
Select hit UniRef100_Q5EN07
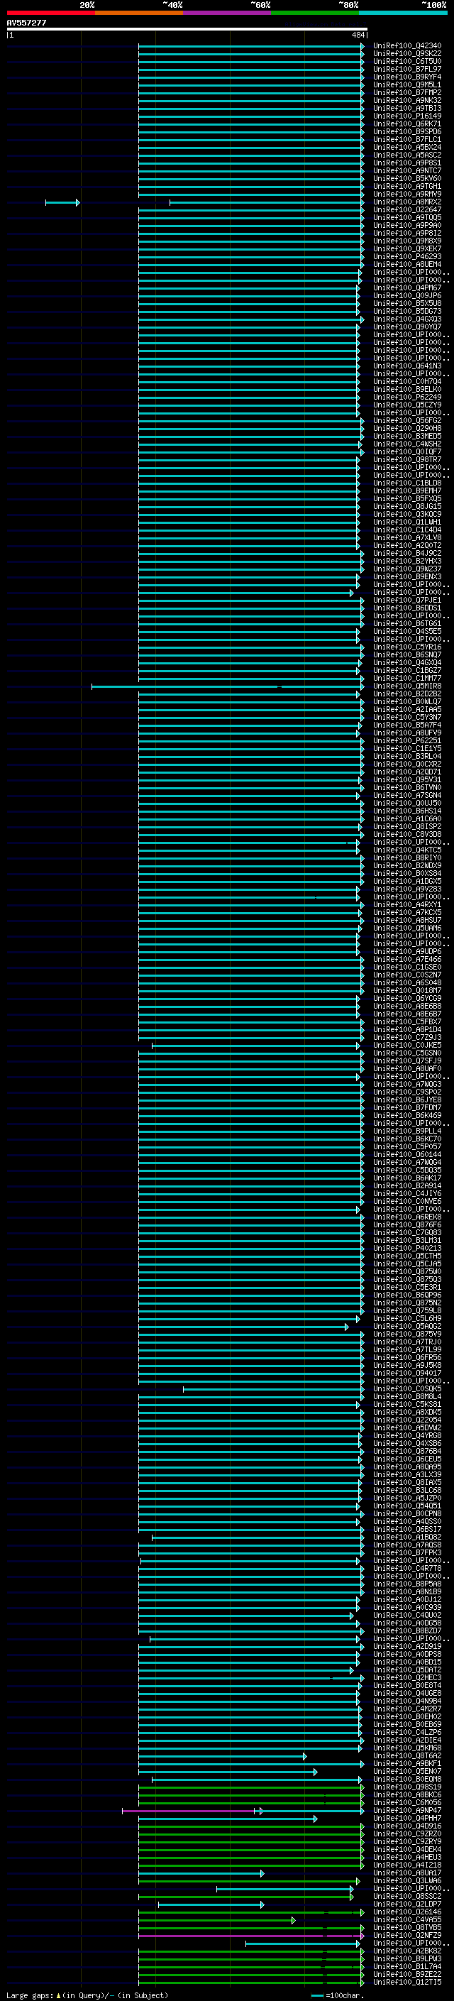pyautogui.click(x=406, y=1772)
